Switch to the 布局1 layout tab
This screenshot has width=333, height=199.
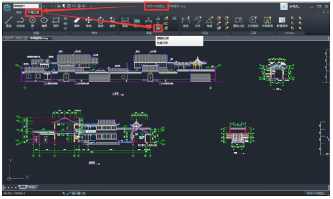tap(32, 187)
